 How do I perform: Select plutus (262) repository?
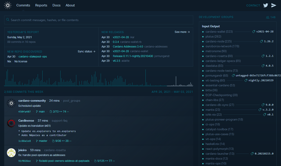pos(213,36)
